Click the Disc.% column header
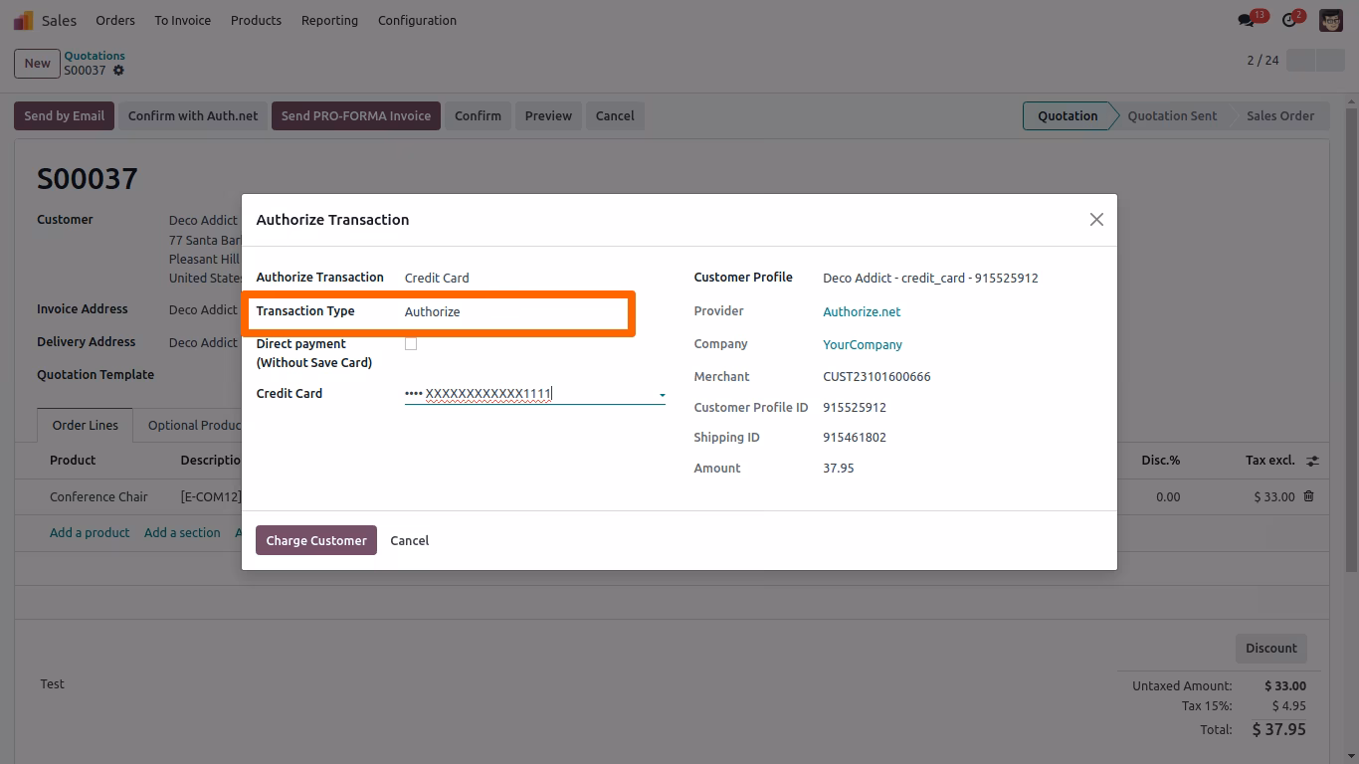This screenshot has width=1359, height=764. (1160, 460)
